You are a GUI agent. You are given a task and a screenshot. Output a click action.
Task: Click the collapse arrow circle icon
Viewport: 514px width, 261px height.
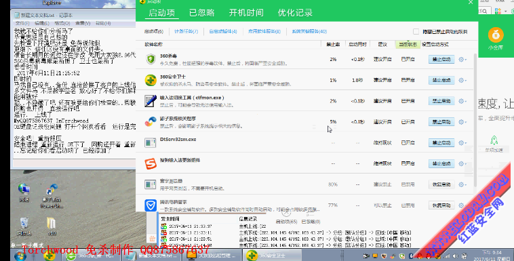[x=286, y=213]
